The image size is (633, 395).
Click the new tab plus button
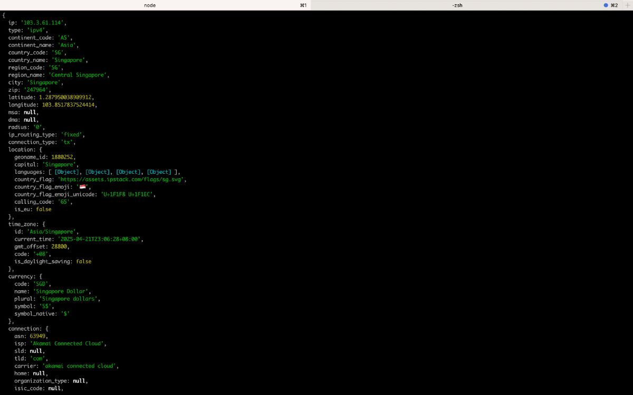(x=627, y=5)
